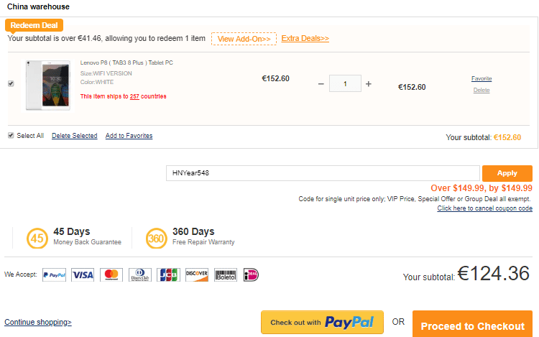Toggle the Select All checkbox
This screenshot has width=539, height=337.
tap(11, 135)
